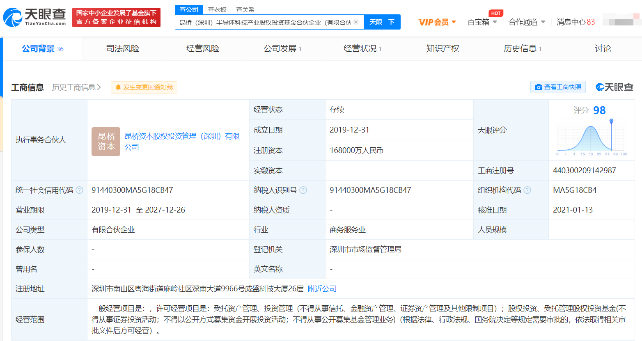This screenshot has width=642, height=341.
Task: Open 昆桥资本股权投资管理 company link
Action: pyautogui.click(x=182, y=142)
